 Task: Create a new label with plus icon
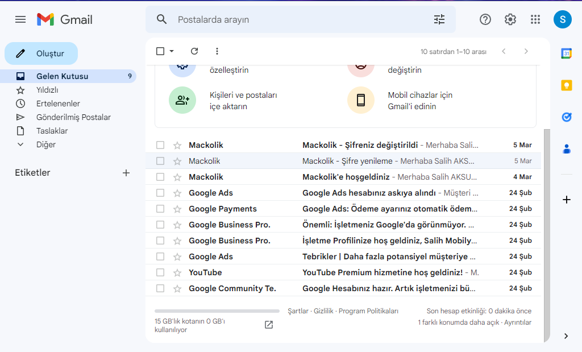(126, 173)
